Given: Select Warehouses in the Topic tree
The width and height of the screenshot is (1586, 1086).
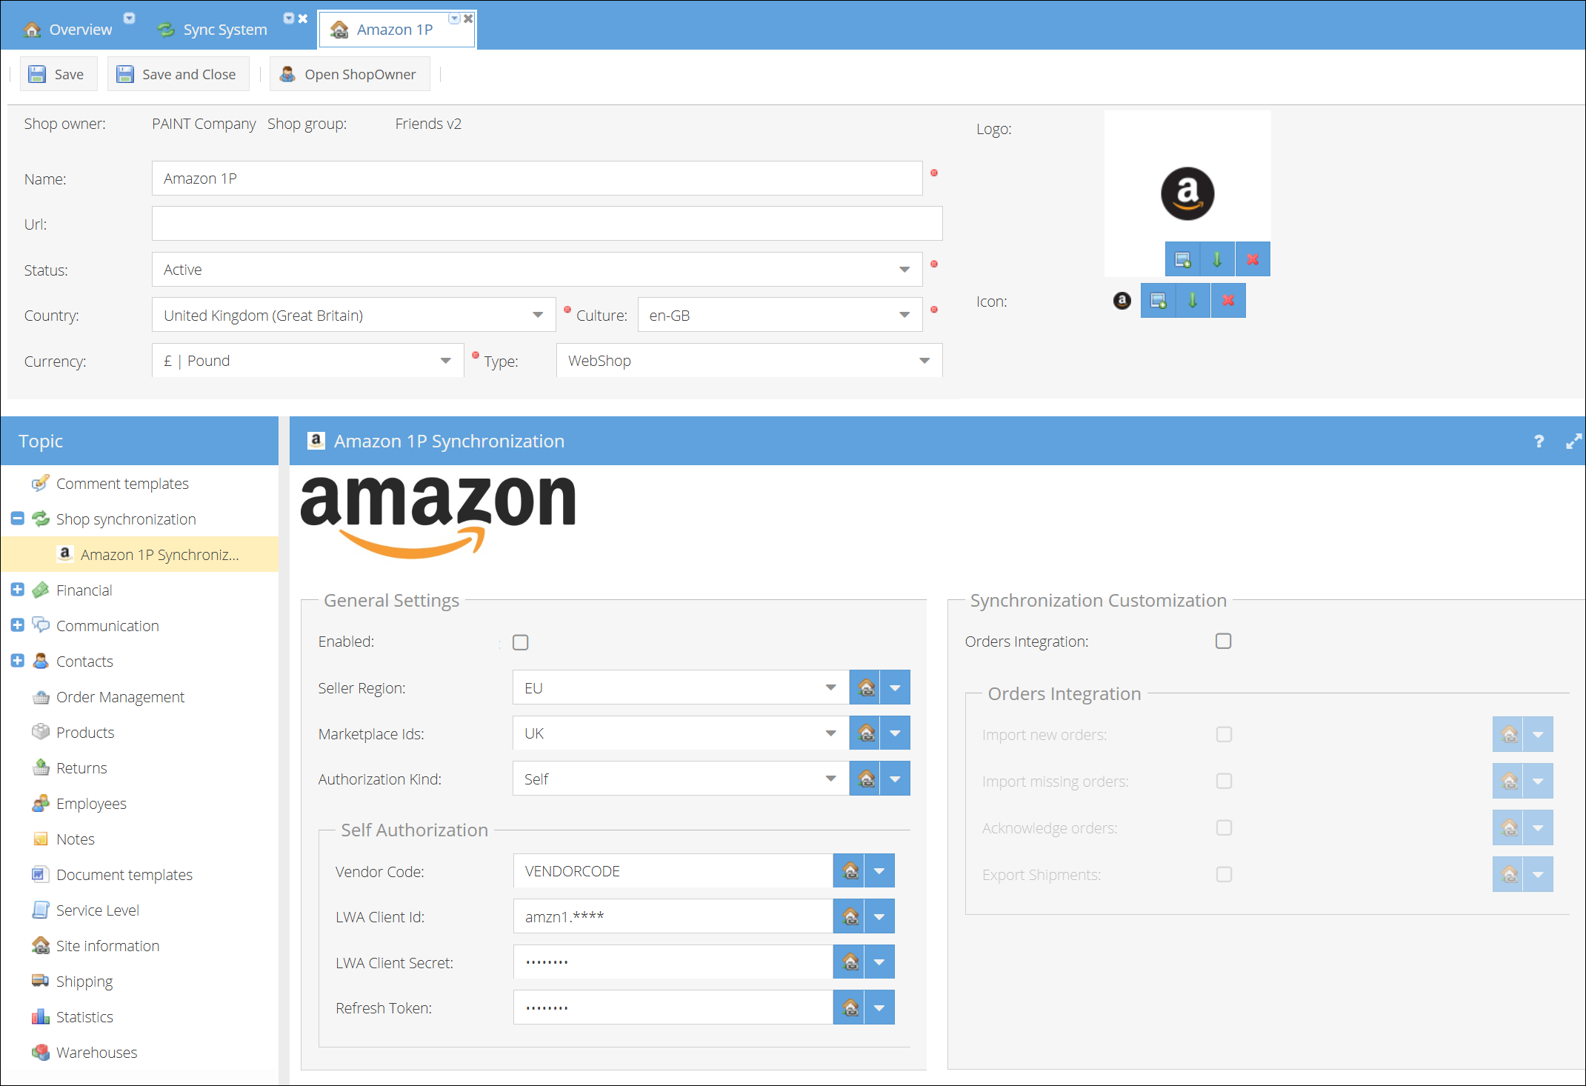Looking at the screenshot, I should click(96, 1052).
